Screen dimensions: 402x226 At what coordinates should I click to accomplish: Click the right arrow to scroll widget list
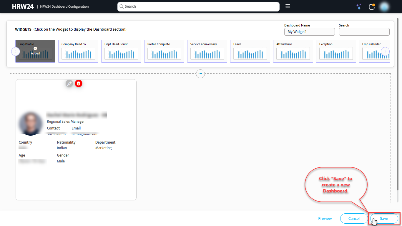click(385, 51)
